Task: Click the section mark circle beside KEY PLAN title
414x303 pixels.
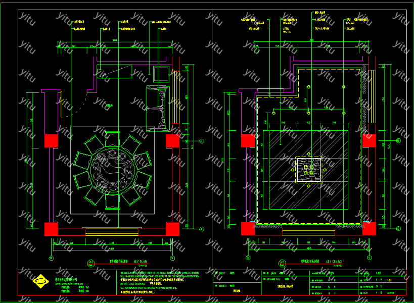Action: click(x=91, y=263)
